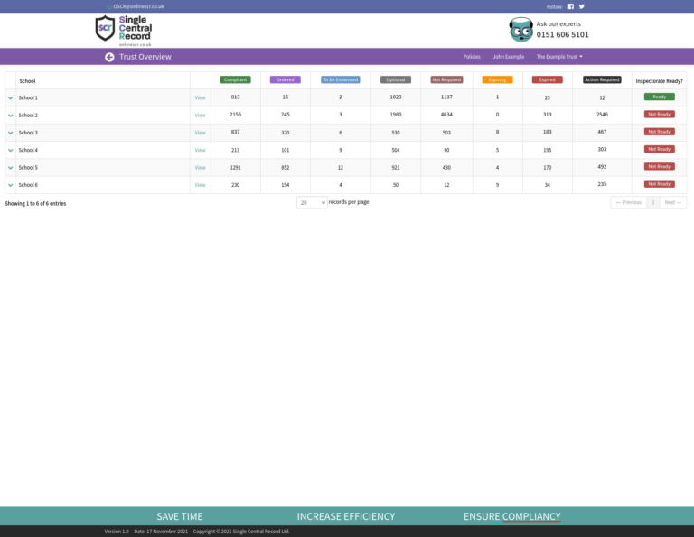Screen dimensions: 694x537
Task: Click the Ready status badge for School 1
Action: point(659,97)
